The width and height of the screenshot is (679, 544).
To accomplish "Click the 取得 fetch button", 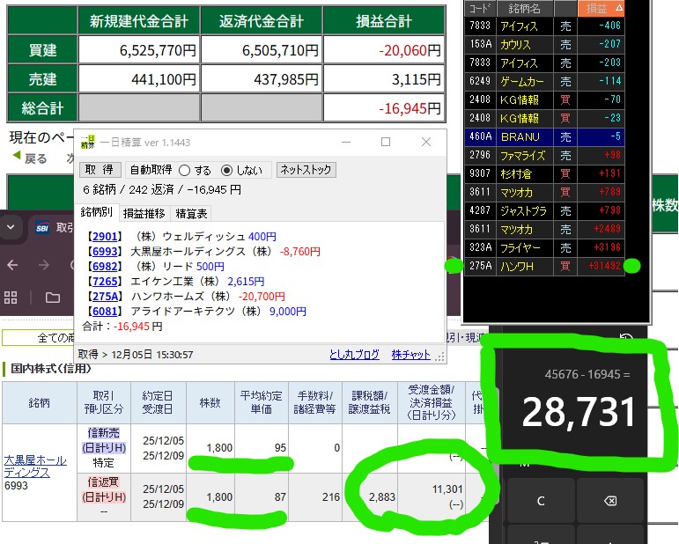I will click(x=101, y=170).
